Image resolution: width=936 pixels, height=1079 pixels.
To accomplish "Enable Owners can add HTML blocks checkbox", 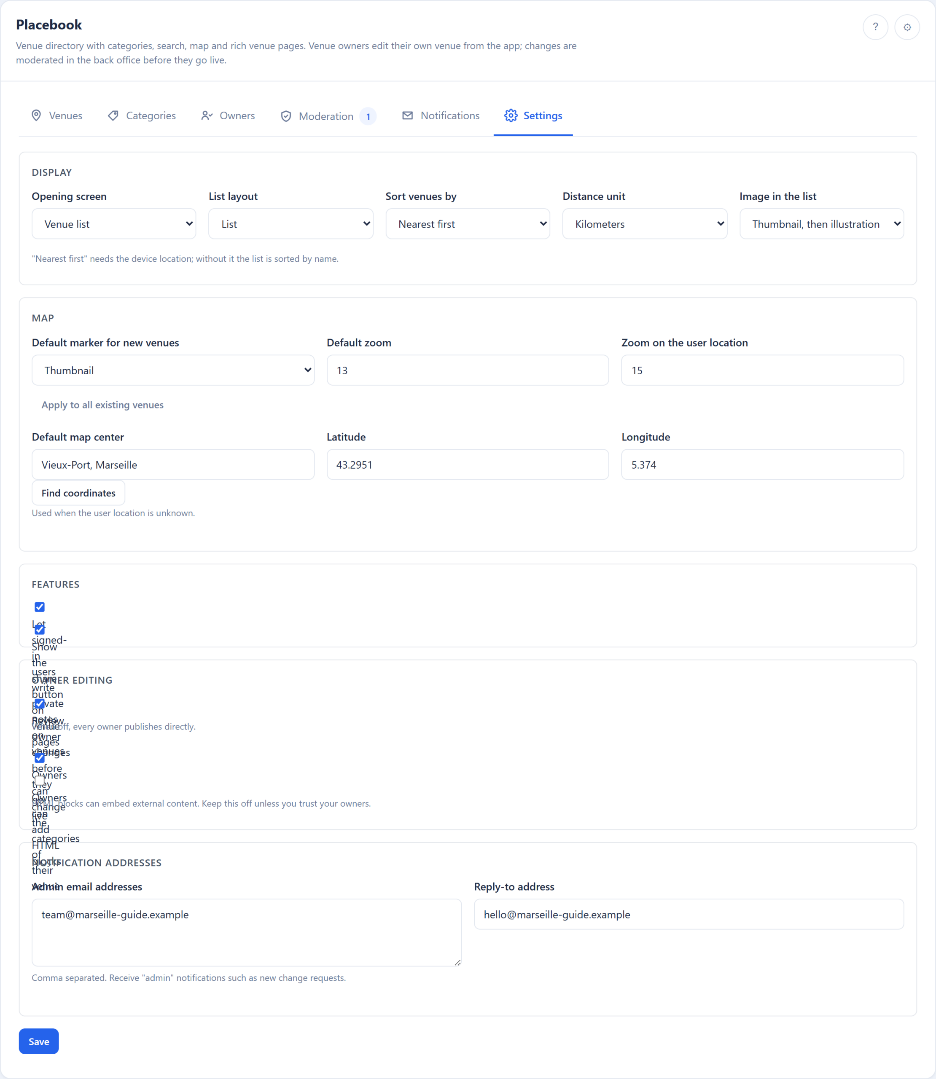I will pyautogui.click(x=40, y=781).
